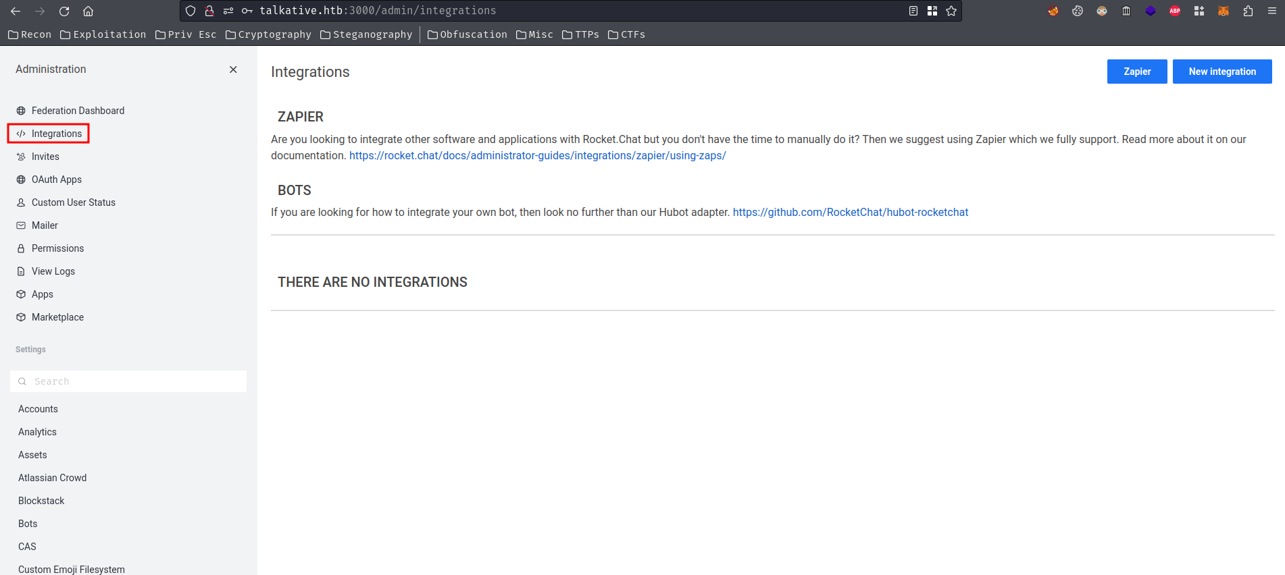The width and height of the screenshot is (1285, 575).
Task: Click the Apps cube icon
Action: [21, 294]
